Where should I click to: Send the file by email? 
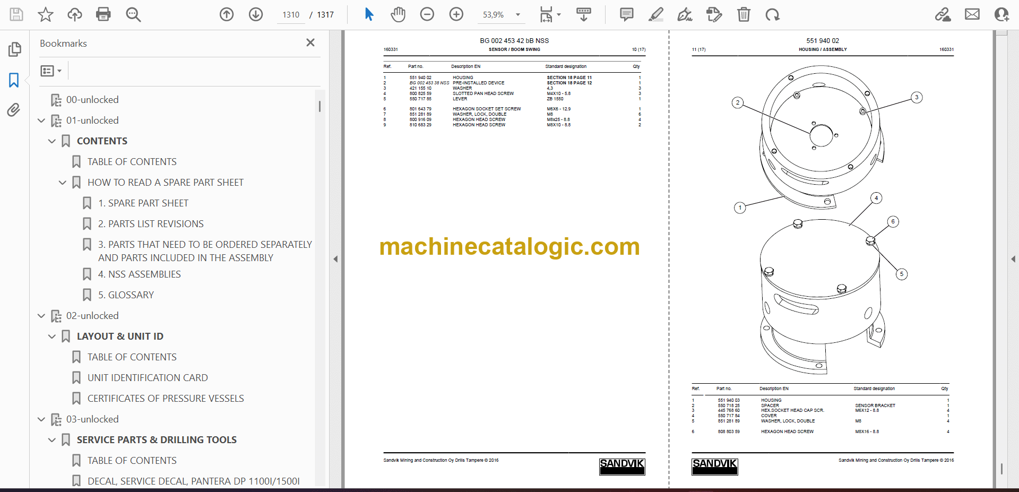coord(972,14)
